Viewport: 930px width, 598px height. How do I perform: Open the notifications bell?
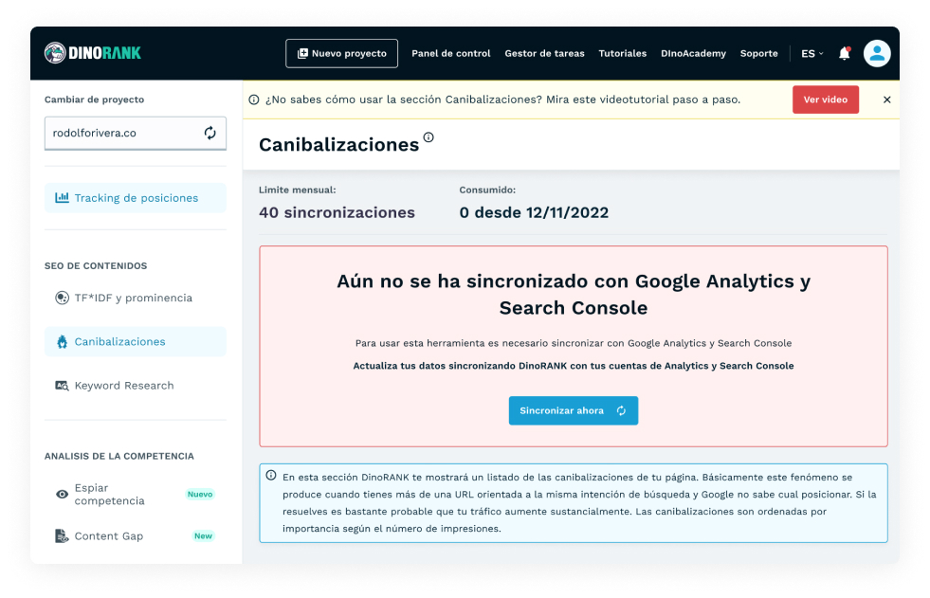(x=844, y=53)
